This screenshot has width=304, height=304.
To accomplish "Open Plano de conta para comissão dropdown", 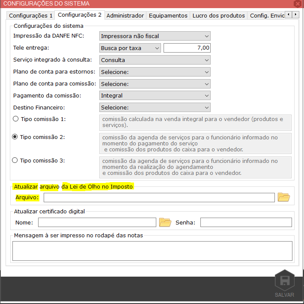I will click(155, 84).
